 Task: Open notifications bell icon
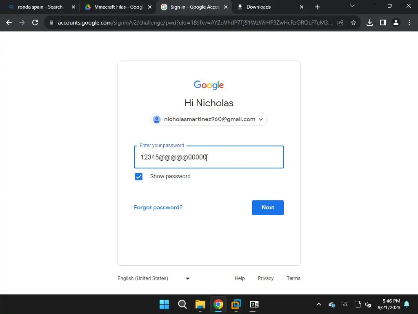tap(407, 304)
